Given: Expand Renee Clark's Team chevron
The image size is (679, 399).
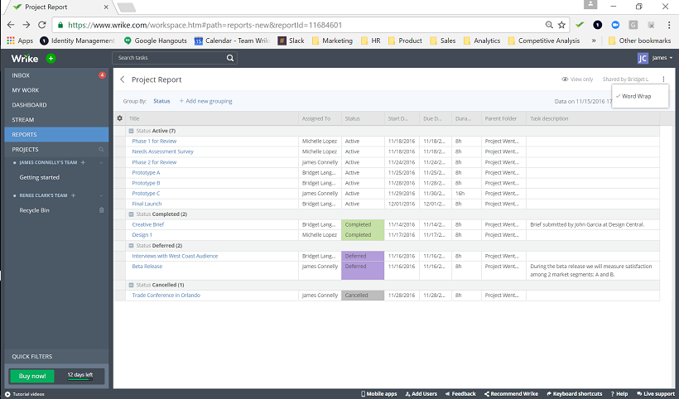Looking at the screenshot, I should tap(101, 195).
